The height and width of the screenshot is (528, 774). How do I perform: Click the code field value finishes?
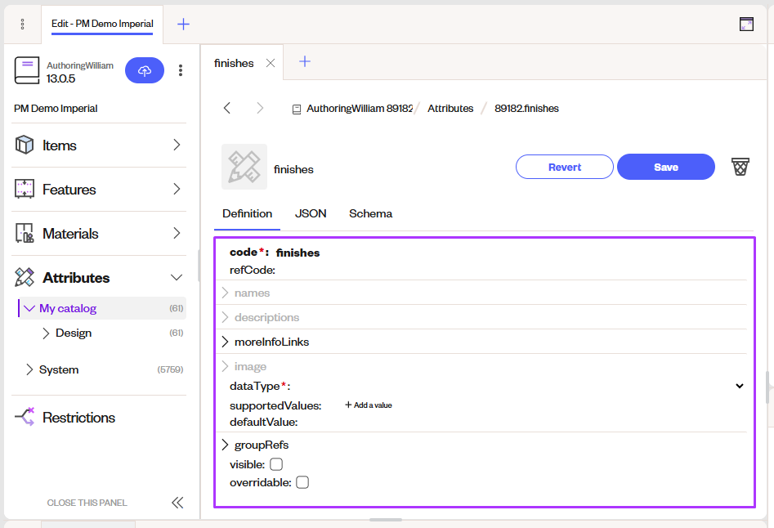click(298, 253)
